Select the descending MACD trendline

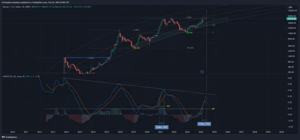[x=139, y=86]
